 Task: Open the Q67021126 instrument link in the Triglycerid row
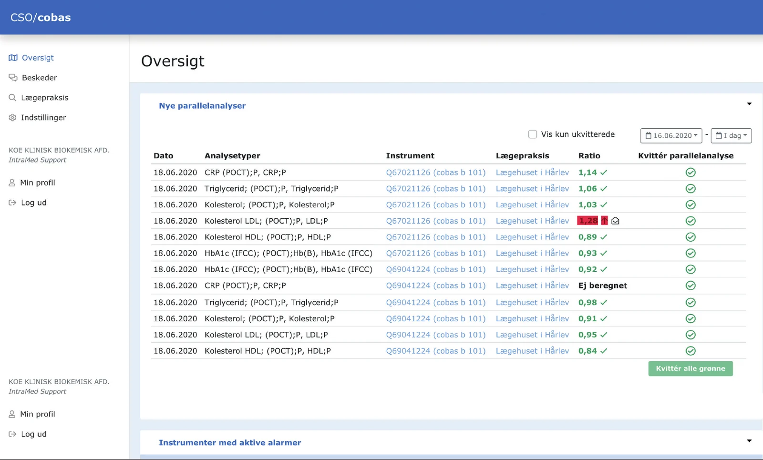pos(435,189)
